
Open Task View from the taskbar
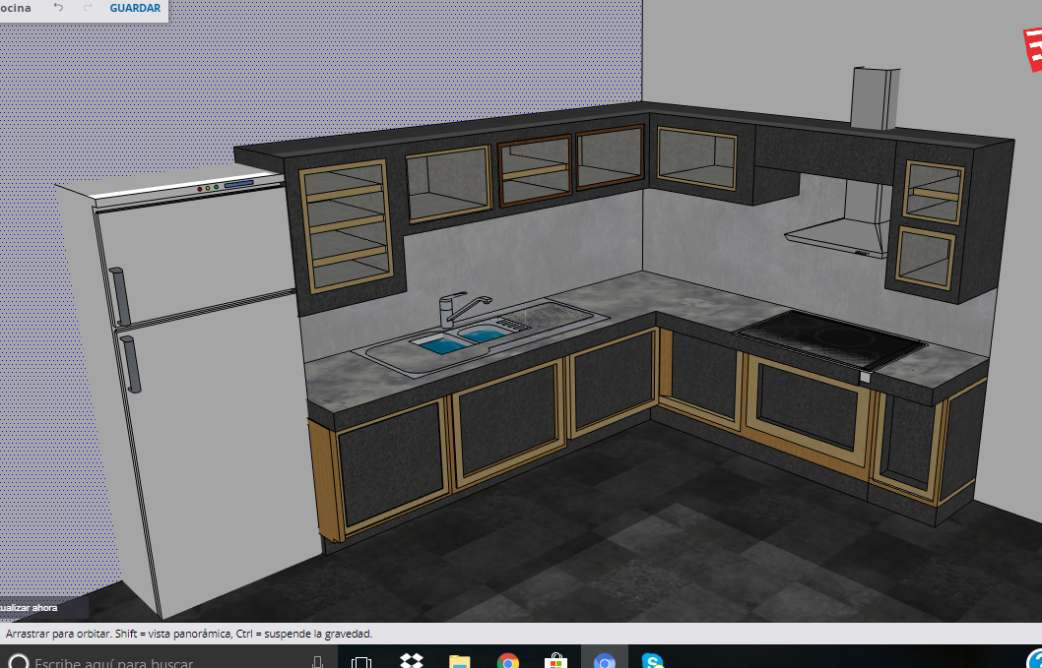pyautogui.click(x=360, y=661)
